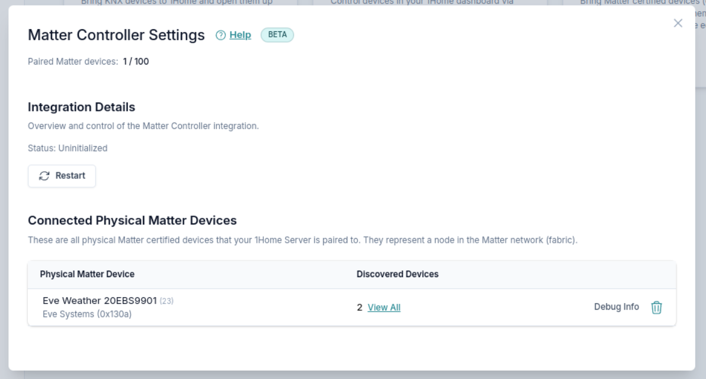The height and width of the screenshot is (379, 706).
Task: Click the Status: Uninitialized text
Action: coord(68,148)
